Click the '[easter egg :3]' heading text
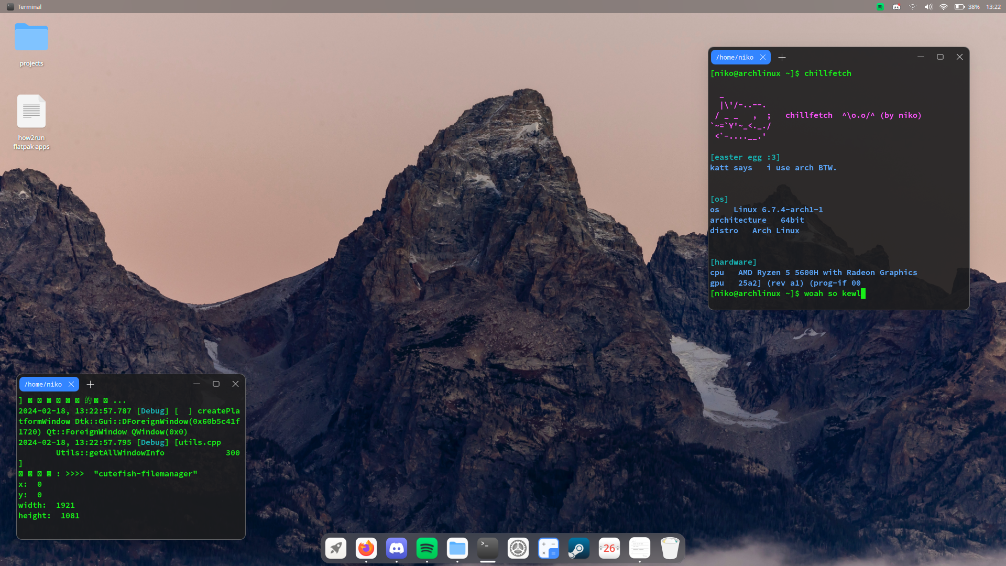 pos(745,157)
